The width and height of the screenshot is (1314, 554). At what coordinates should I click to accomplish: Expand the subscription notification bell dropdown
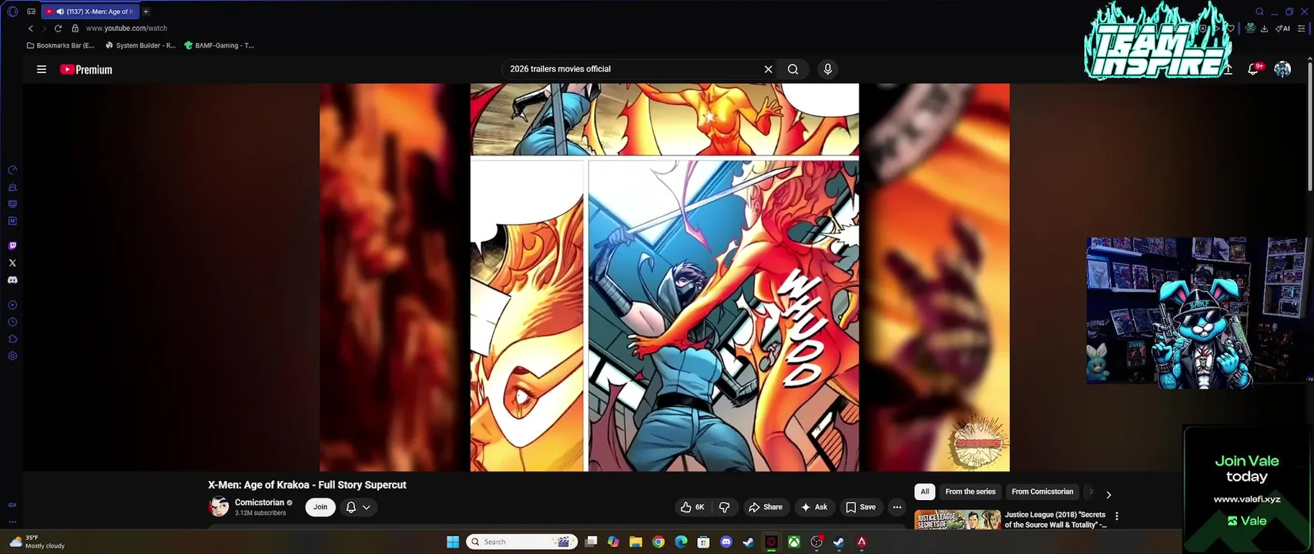359,507
